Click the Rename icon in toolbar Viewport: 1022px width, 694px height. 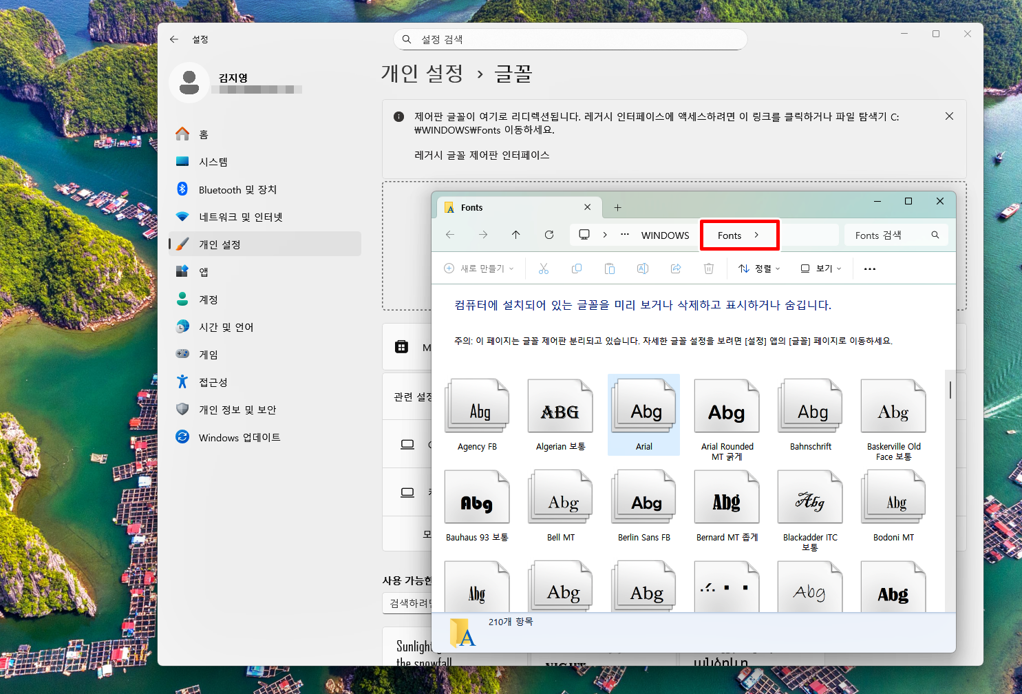point(643,269)
